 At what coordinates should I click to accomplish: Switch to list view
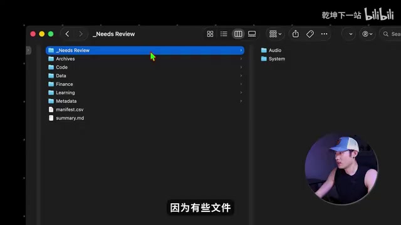(x=224, y=34)
